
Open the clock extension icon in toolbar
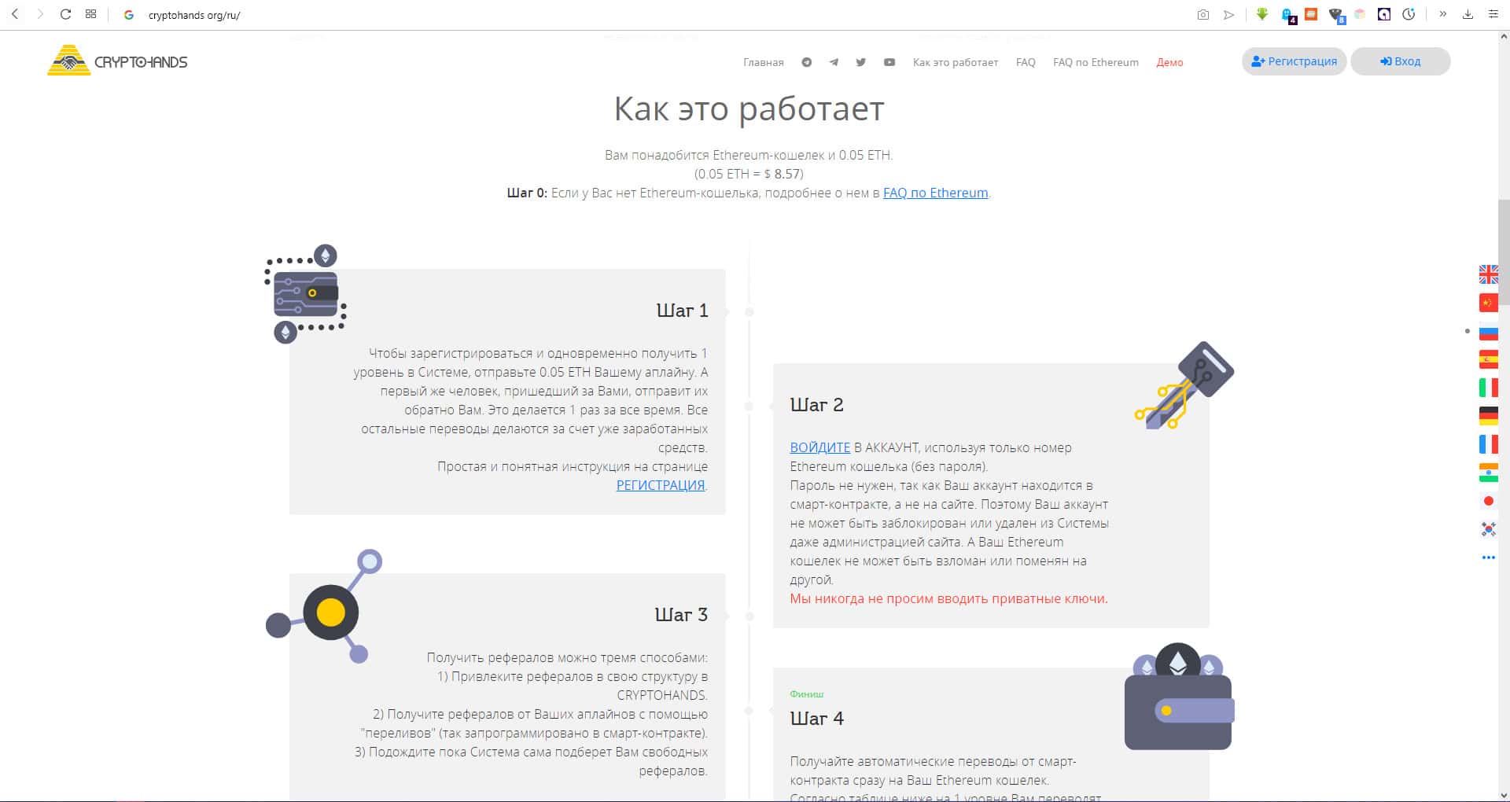click(x=1409, y=14)
